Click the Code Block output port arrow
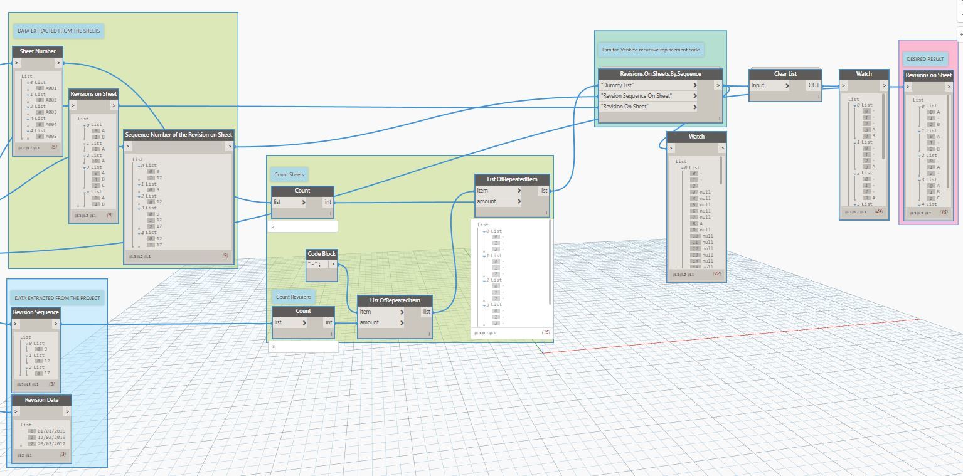 [x=333, y=264]
